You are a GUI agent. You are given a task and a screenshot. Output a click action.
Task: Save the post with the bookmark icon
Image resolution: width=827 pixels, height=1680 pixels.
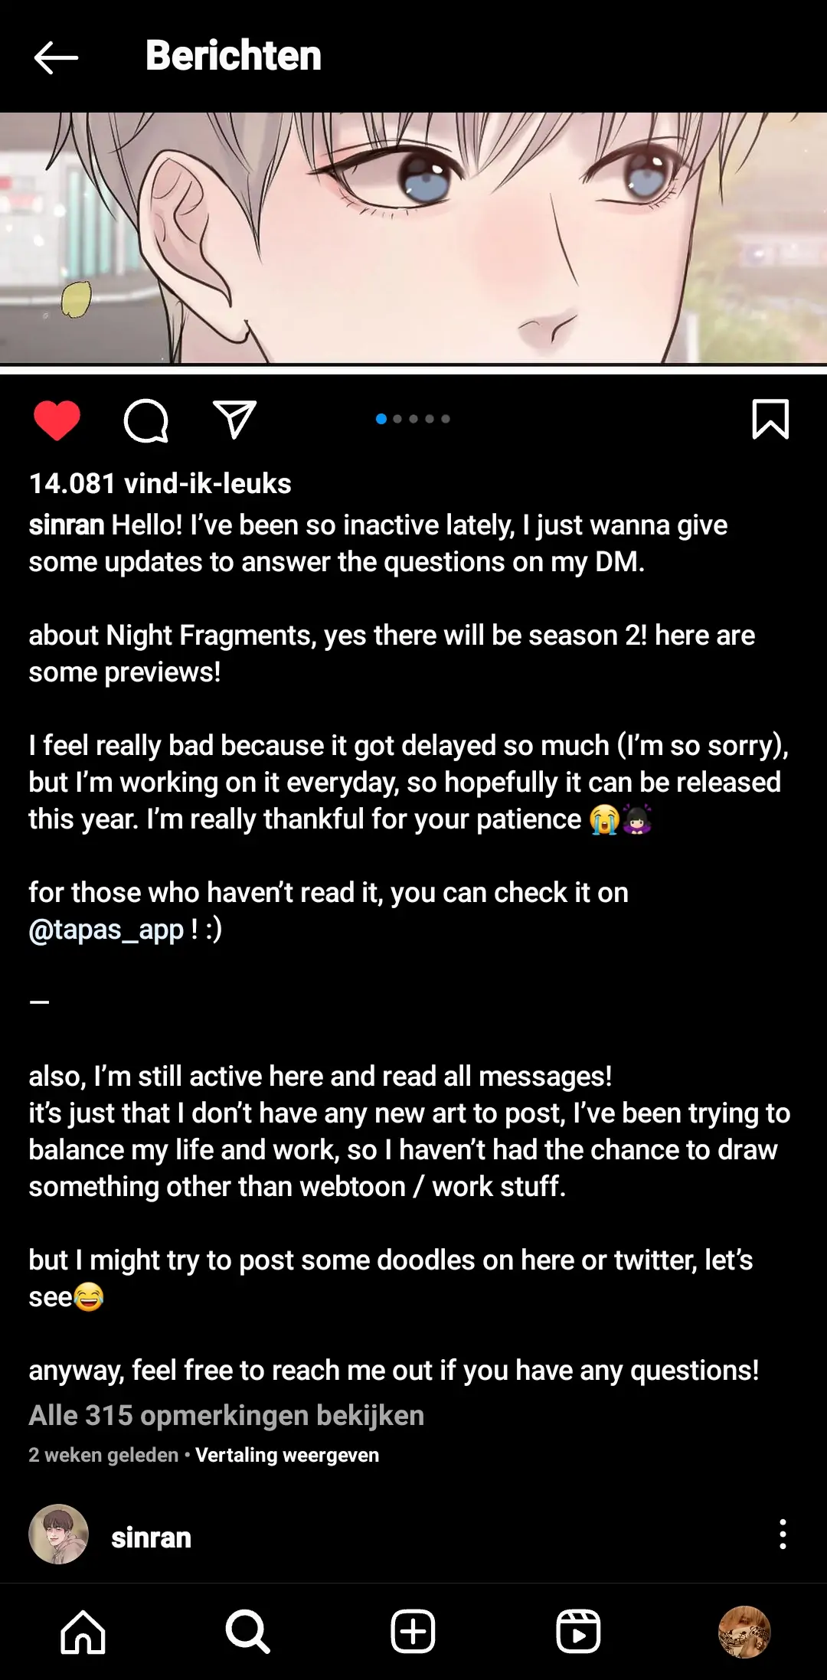pos(770,420)
